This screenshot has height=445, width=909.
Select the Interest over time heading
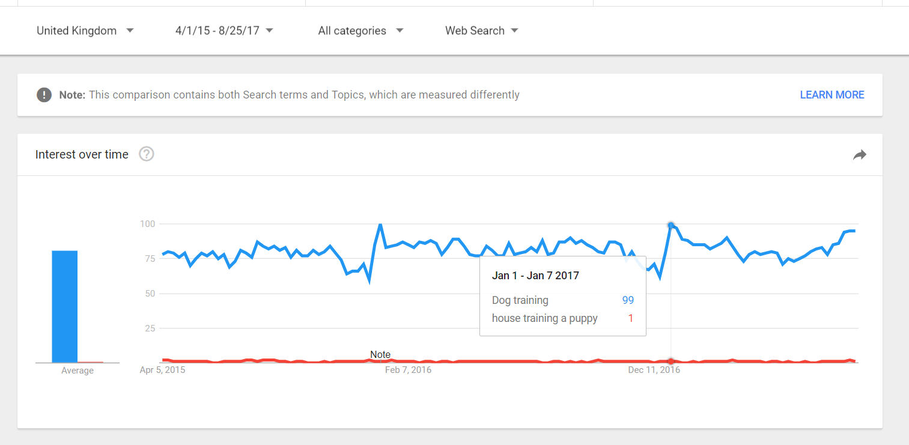[x=82, y=154]
